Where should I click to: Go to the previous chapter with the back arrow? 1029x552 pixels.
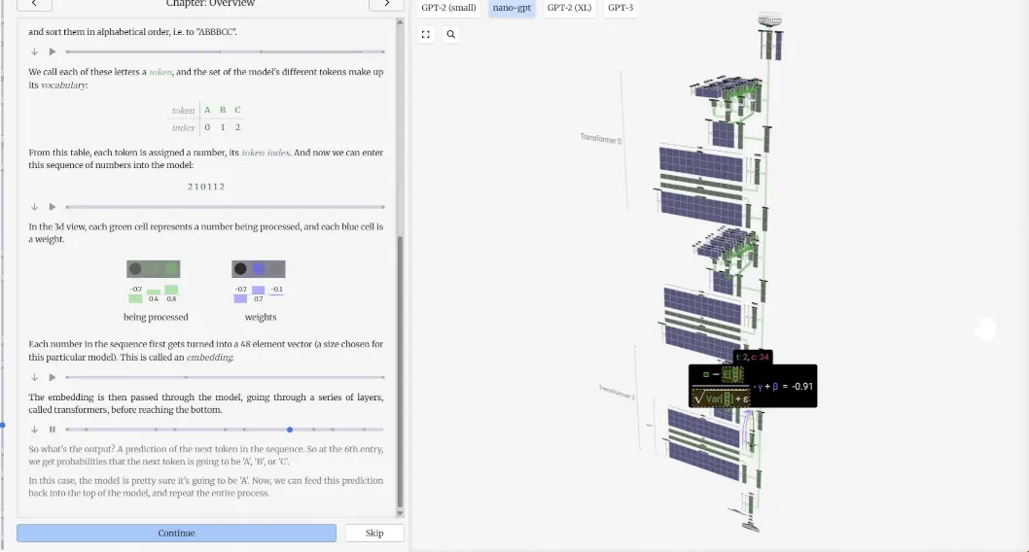pos(34,4)
